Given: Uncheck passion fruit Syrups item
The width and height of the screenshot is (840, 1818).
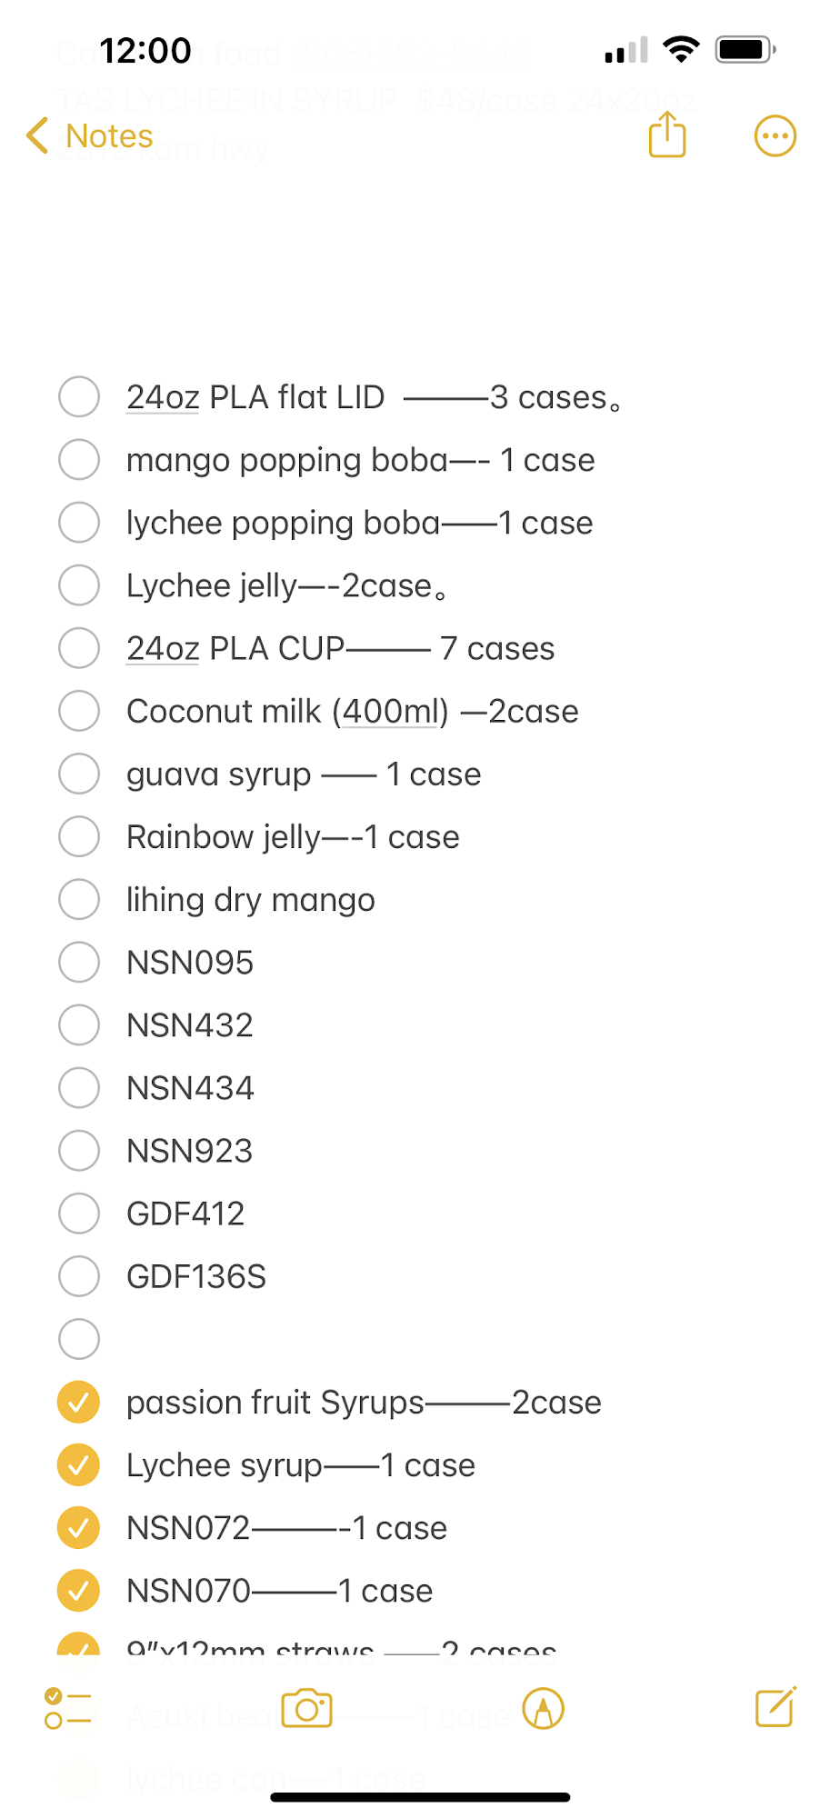Looking at the screenshot, I should 79,1403.
